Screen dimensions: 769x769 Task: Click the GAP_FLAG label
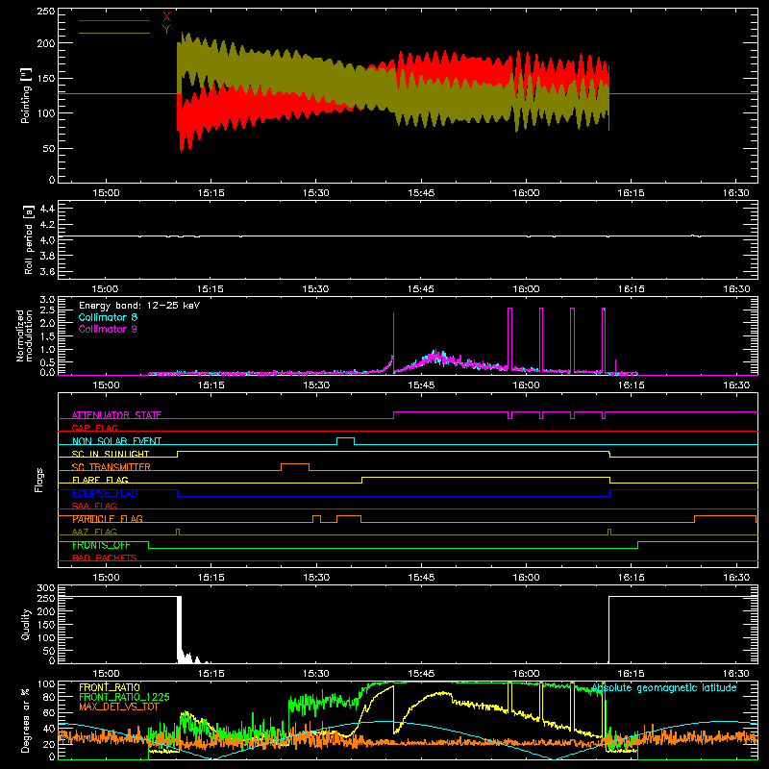pyautogui.click(x=94, y=428)
